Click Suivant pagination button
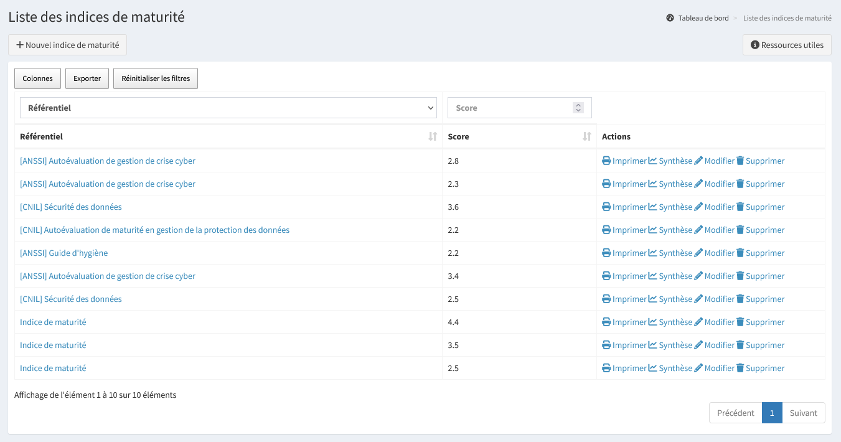This screenshot has height=442, width=841. (x=803, y=413)
